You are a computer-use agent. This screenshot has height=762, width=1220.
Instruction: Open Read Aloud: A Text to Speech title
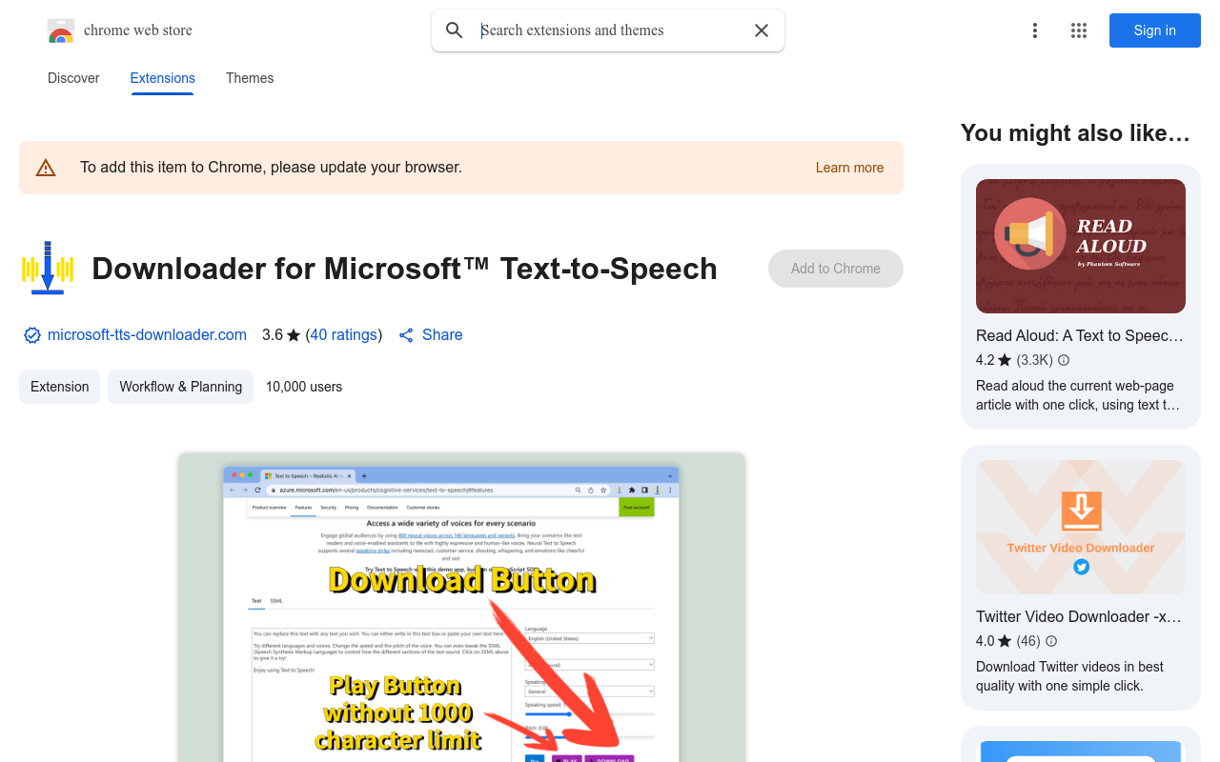(x=1080, y=336)
